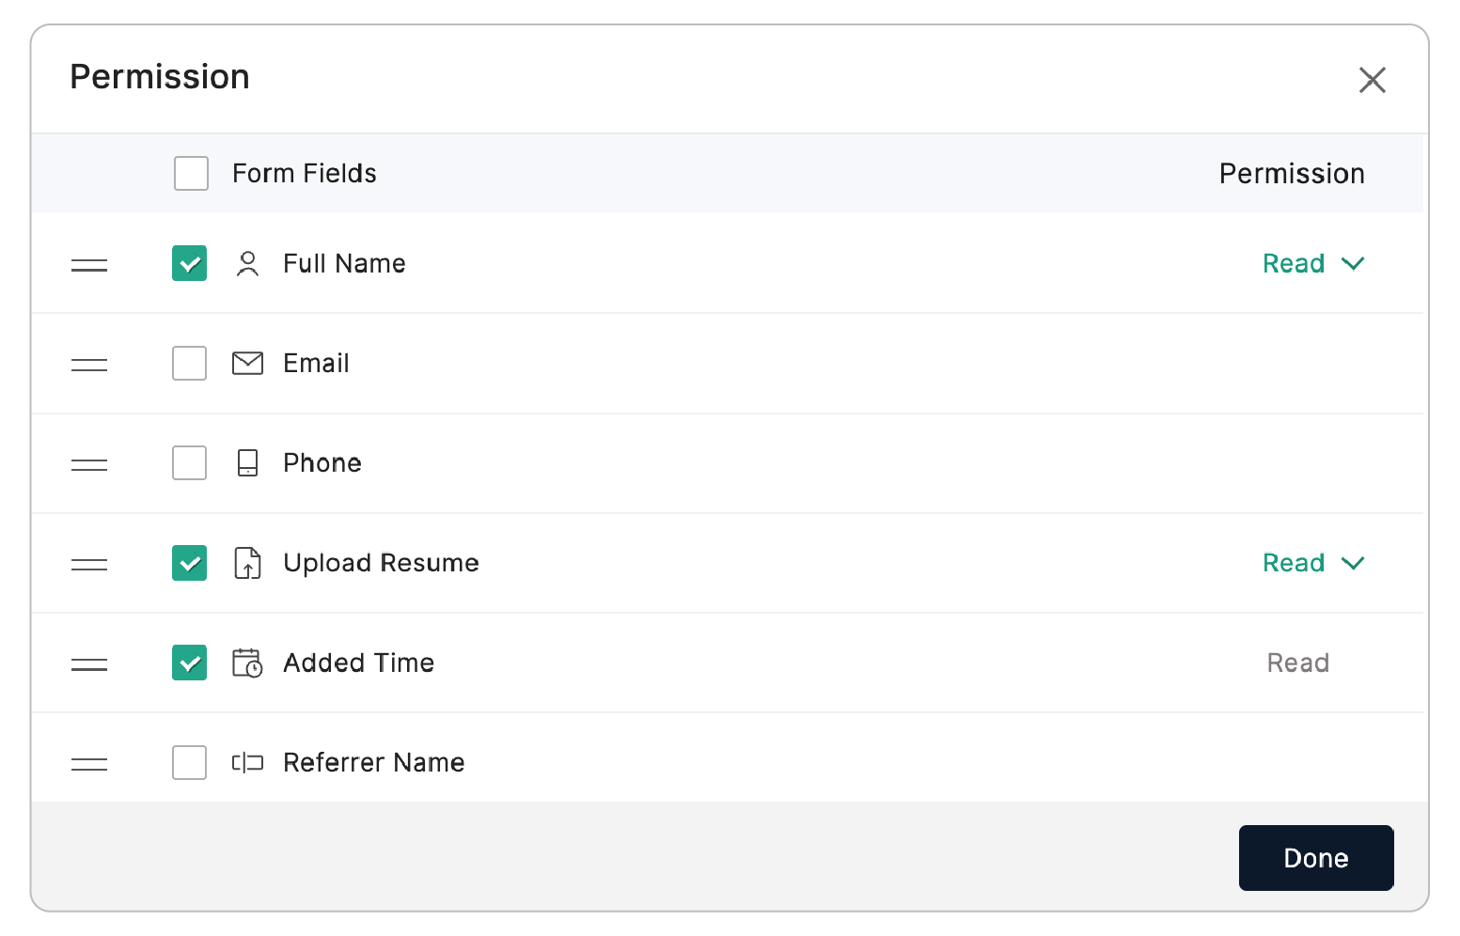
Task: Click the text field icon beside Referrer Name
Action: (248, 762)
